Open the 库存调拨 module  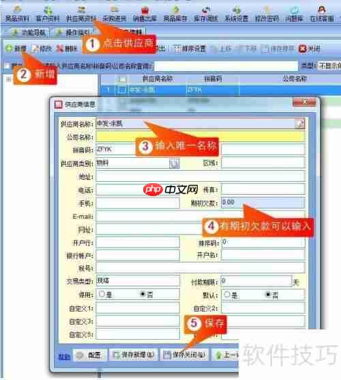[206, 14]
